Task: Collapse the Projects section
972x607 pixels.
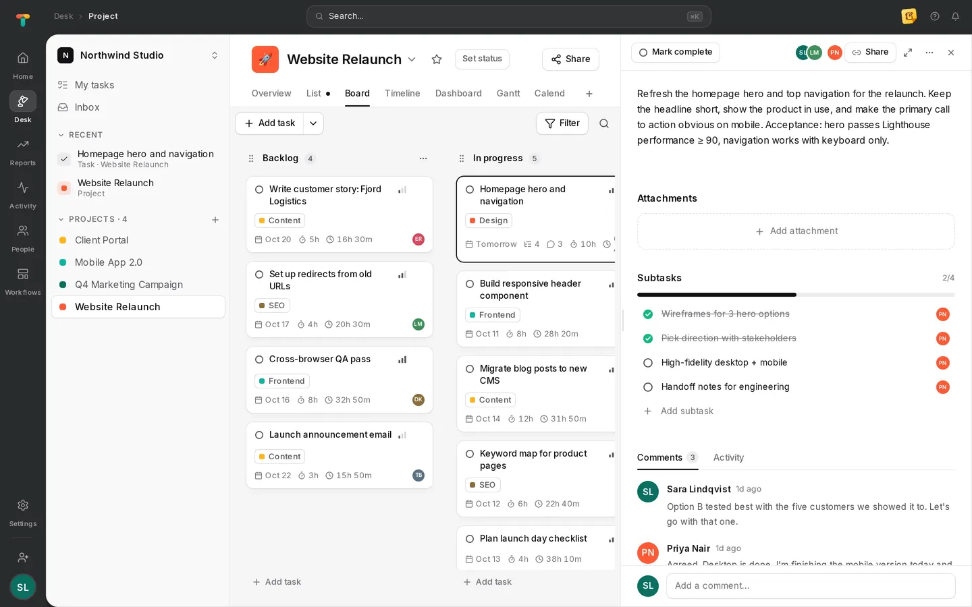Action: coord(61,219)
